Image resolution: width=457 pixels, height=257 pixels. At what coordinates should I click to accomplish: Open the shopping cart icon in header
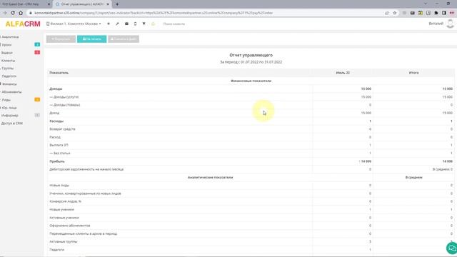144,24
